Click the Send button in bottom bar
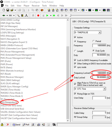This screenshot has width=112, height=127. [16, 125]
